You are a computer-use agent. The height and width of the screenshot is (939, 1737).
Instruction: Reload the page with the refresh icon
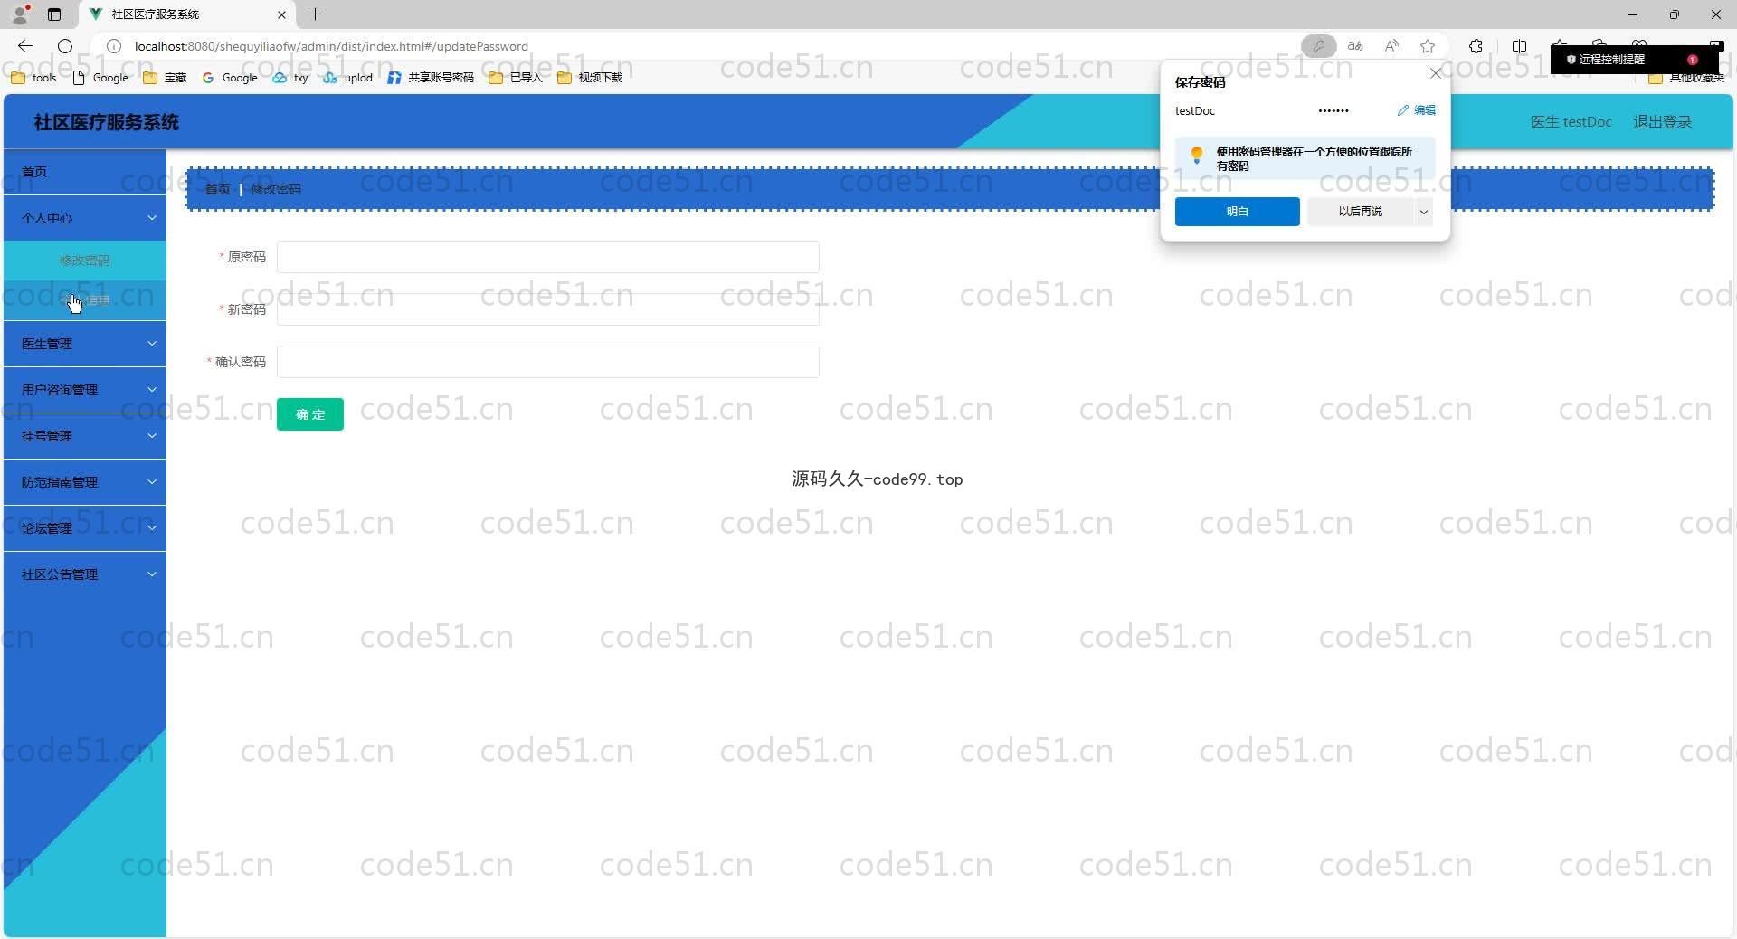click(x=65, y=46)
